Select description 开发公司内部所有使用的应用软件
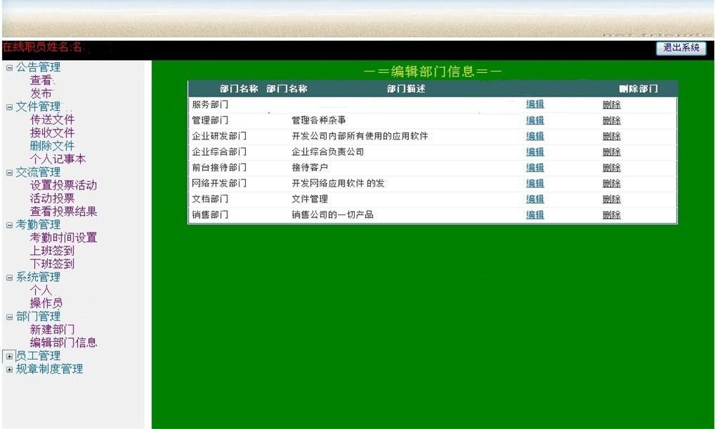The image size is (715, 429). 360,137
